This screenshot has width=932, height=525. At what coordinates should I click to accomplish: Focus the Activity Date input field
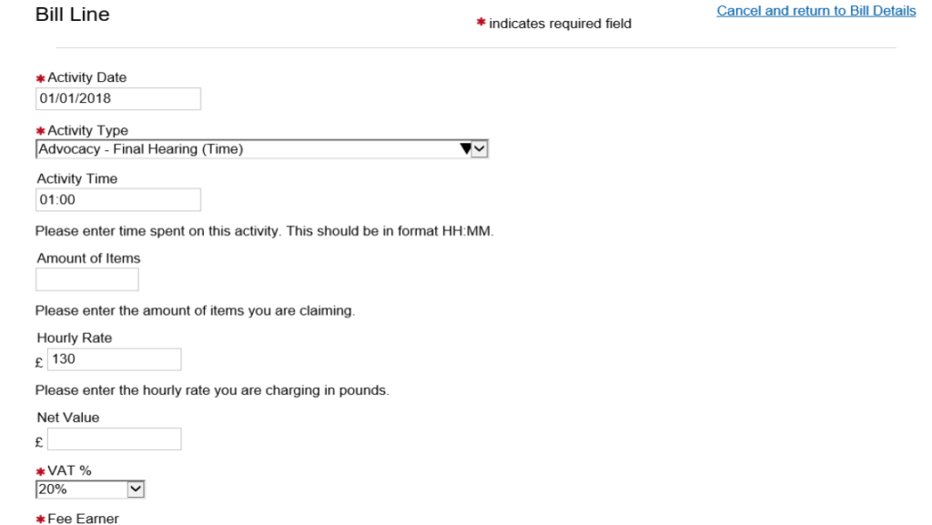pos(117,98)
